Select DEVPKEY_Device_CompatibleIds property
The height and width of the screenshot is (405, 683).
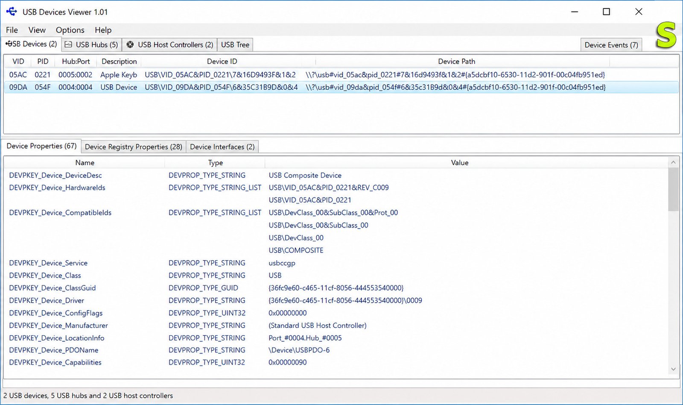[60, 213]
